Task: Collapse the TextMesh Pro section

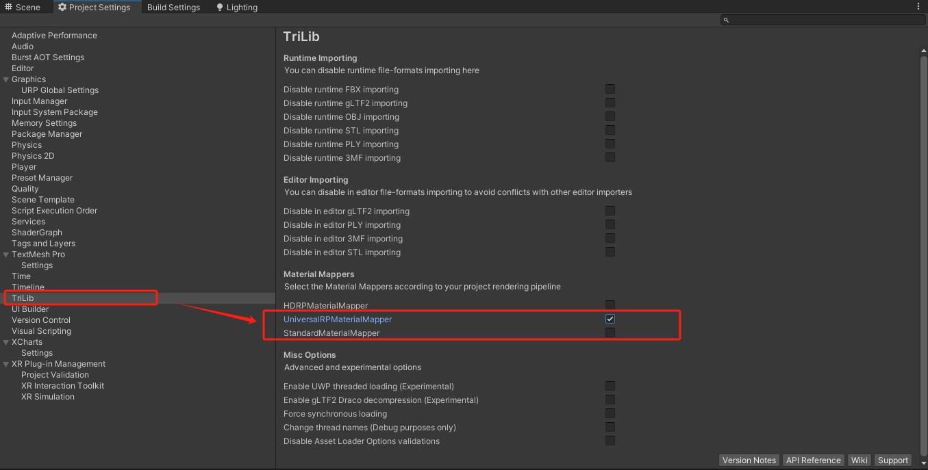Action: point(6,254)
